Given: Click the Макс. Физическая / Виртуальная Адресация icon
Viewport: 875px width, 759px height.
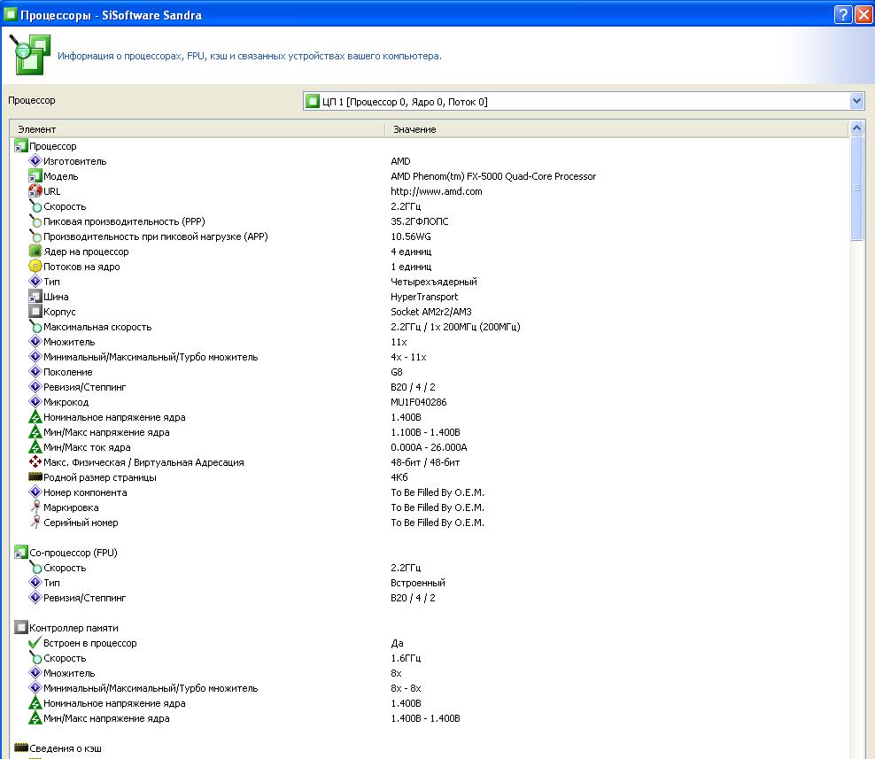Looking at the screenshot, I should click(35, 462).
